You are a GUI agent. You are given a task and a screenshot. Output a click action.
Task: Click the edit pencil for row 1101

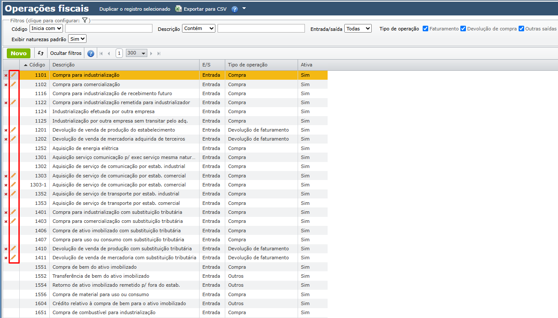pyautogui.click(x=13, y=75)
